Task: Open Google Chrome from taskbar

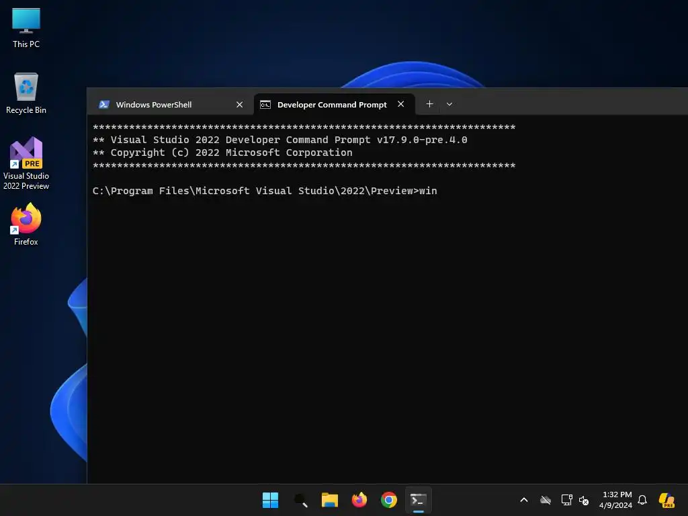Action: point(389,500)
